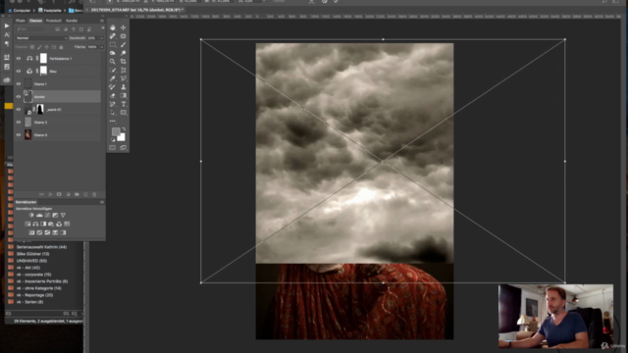Add a Color Balance adjustment in Korrekturen
This screenshot has width=628, height=353.
(35, 225)
